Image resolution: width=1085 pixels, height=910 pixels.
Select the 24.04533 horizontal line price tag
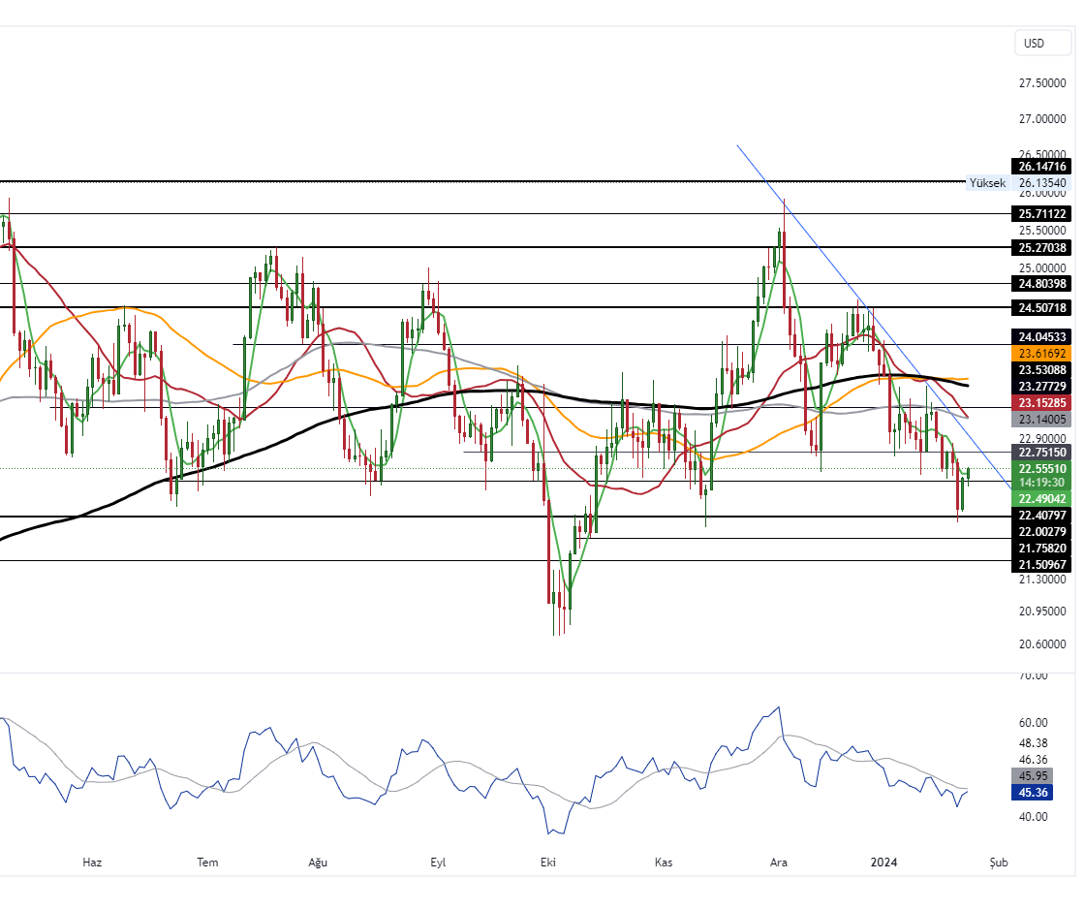point(1042,336)
